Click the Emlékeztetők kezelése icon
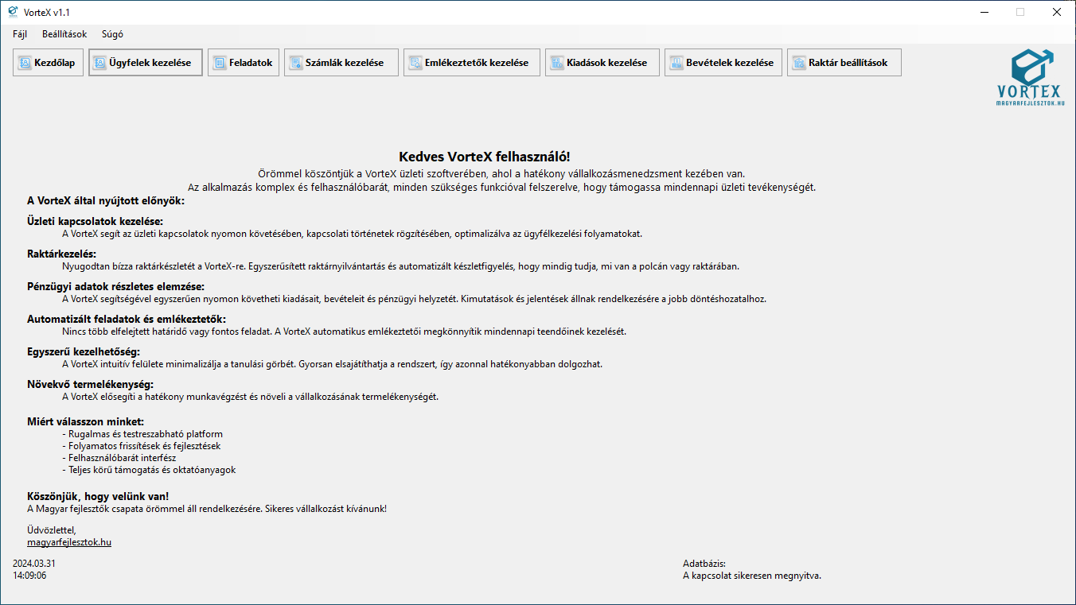 click(415, 63)
